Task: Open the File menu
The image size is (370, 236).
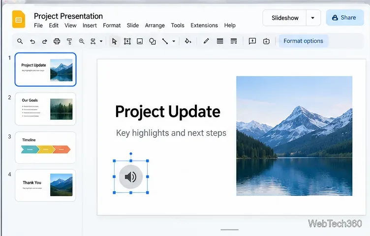Action: tap(38, 26)
